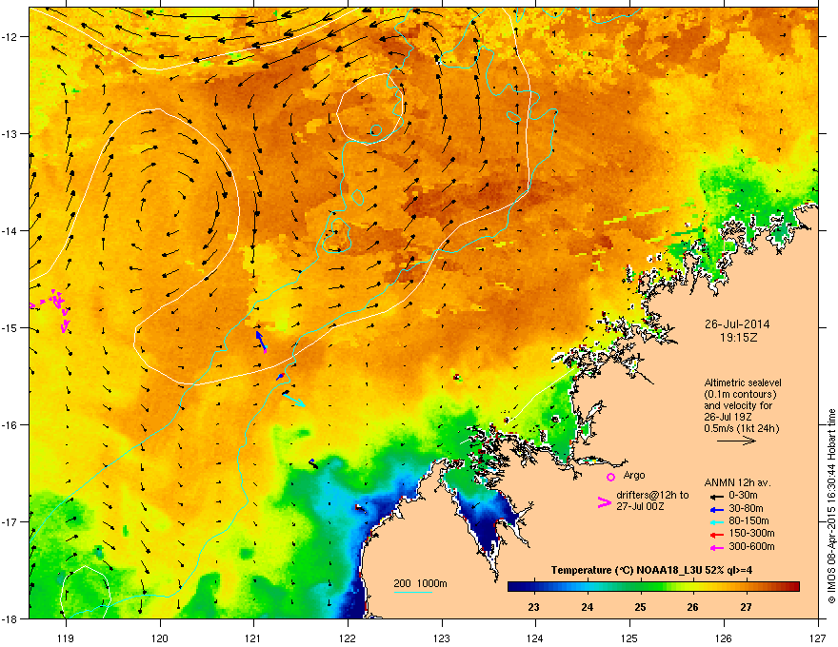Click the longitude axis label 120

pyautogui.click(x=160, y=637)
